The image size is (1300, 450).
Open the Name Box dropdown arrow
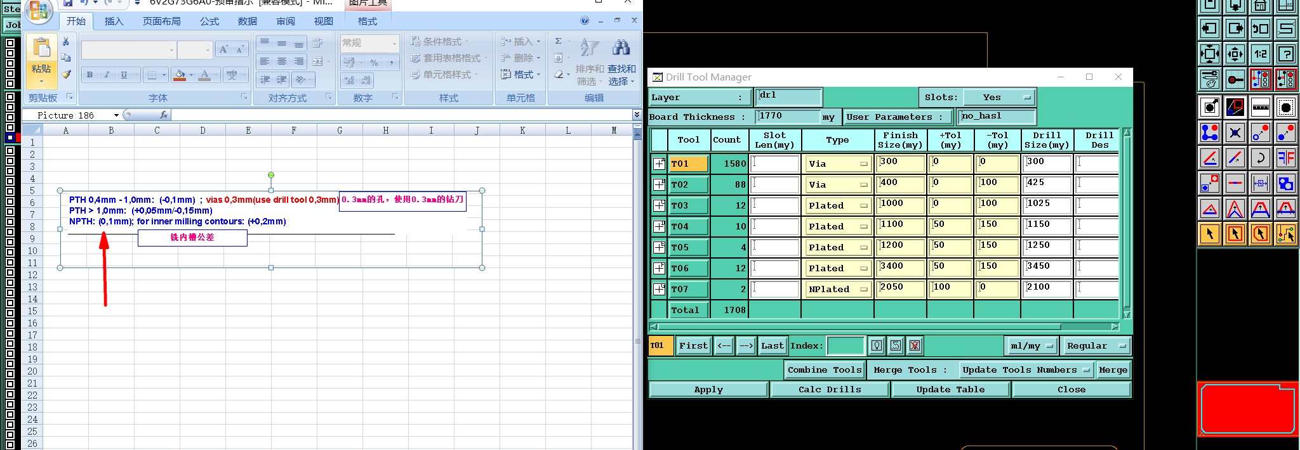[116, 115]
